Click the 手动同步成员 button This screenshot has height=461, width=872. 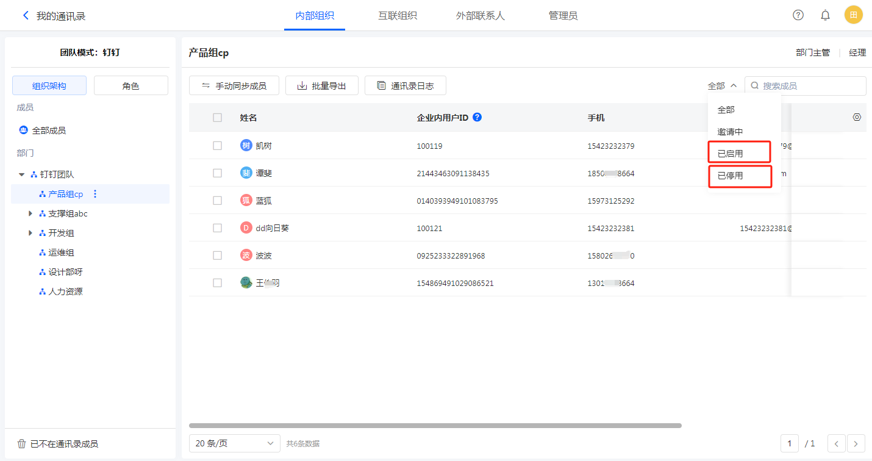click(x=234, y=86)
